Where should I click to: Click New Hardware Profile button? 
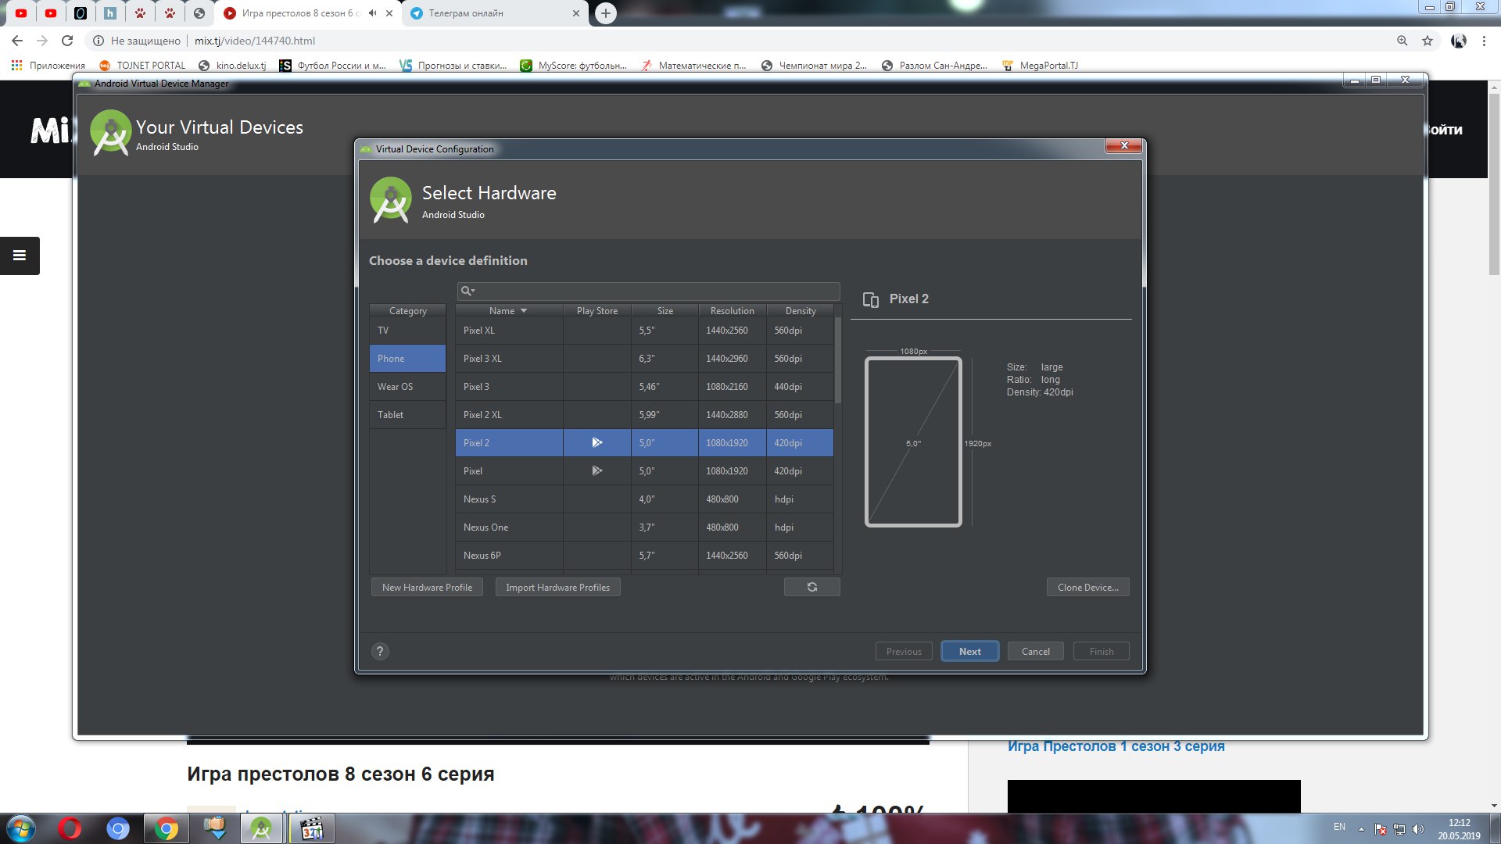[x=427, y=587]
